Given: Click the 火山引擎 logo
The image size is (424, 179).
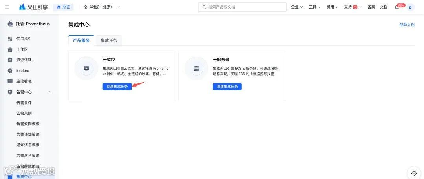Looking at the screenshot, I should (x=33, y=7).
